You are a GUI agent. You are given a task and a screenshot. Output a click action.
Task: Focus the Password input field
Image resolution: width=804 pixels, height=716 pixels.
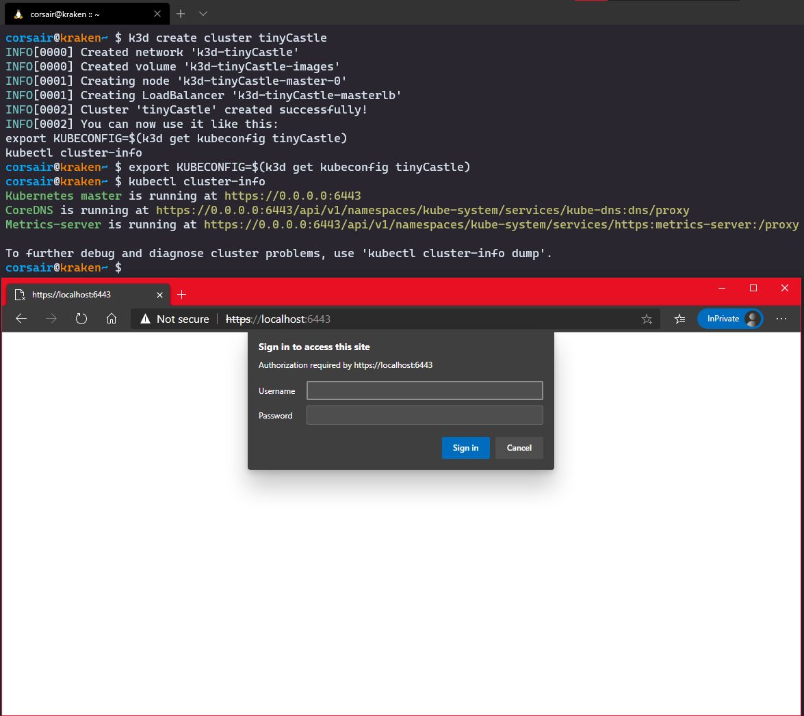pyautogui.click(x=424, y=415)
